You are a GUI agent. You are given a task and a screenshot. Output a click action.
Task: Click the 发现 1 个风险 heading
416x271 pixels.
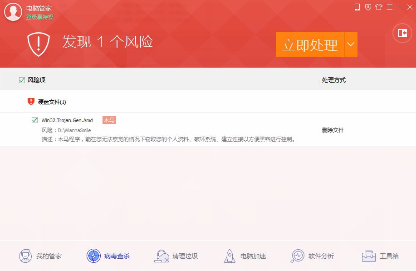click(x=108, y=42)
